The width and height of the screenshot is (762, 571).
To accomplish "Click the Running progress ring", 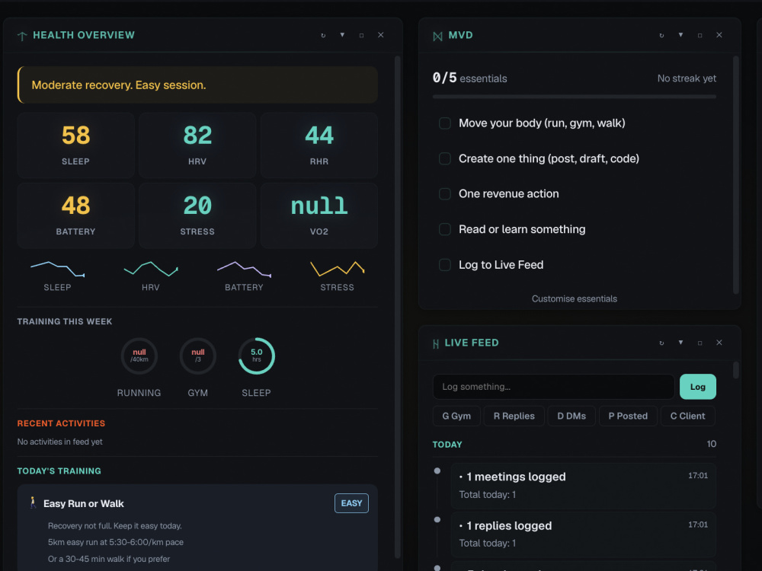I will [139, 356].
